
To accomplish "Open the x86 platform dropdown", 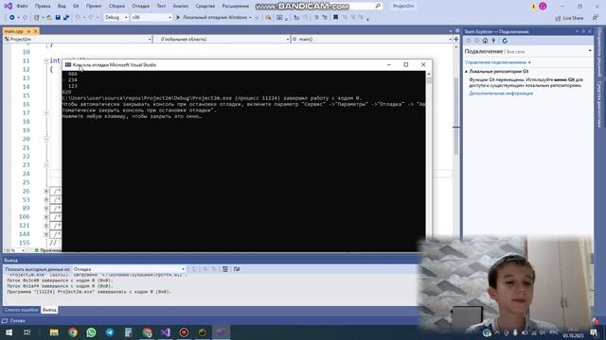I will click(151, 17).
